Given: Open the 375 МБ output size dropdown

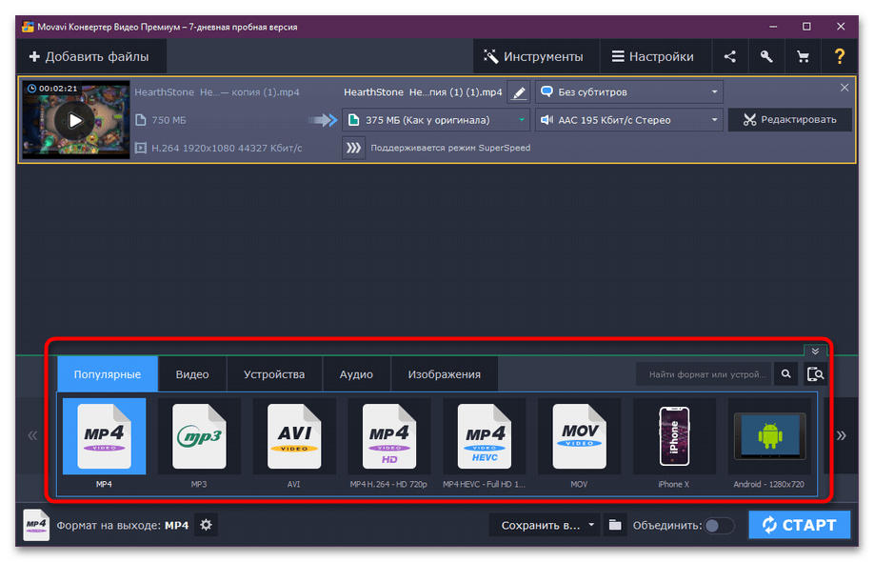Looking at the screenshot, I should click(436, 120).
